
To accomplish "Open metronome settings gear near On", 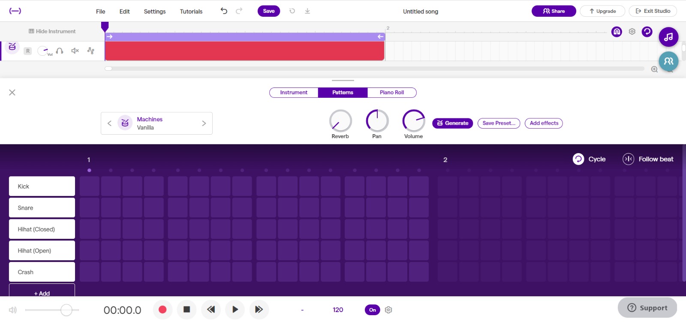I will (388, 310).
